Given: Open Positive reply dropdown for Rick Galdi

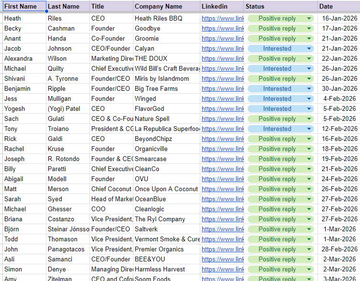Looking at the screenshot, I should 309,139.
